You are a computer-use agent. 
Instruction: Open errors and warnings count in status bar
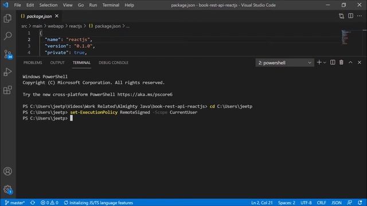click(x=49, y=203)
